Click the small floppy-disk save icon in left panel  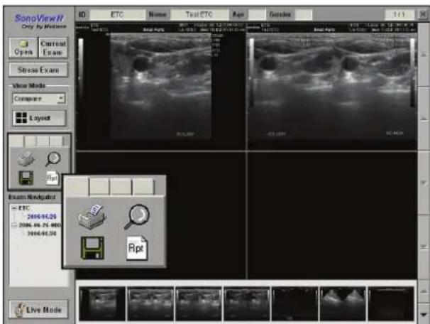(x=26, y=178)
